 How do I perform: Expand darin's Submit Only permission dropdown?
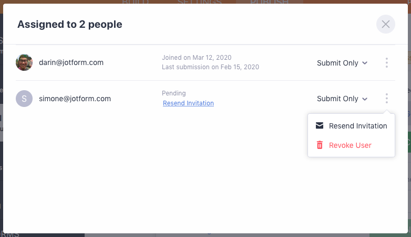pos(342,63)
